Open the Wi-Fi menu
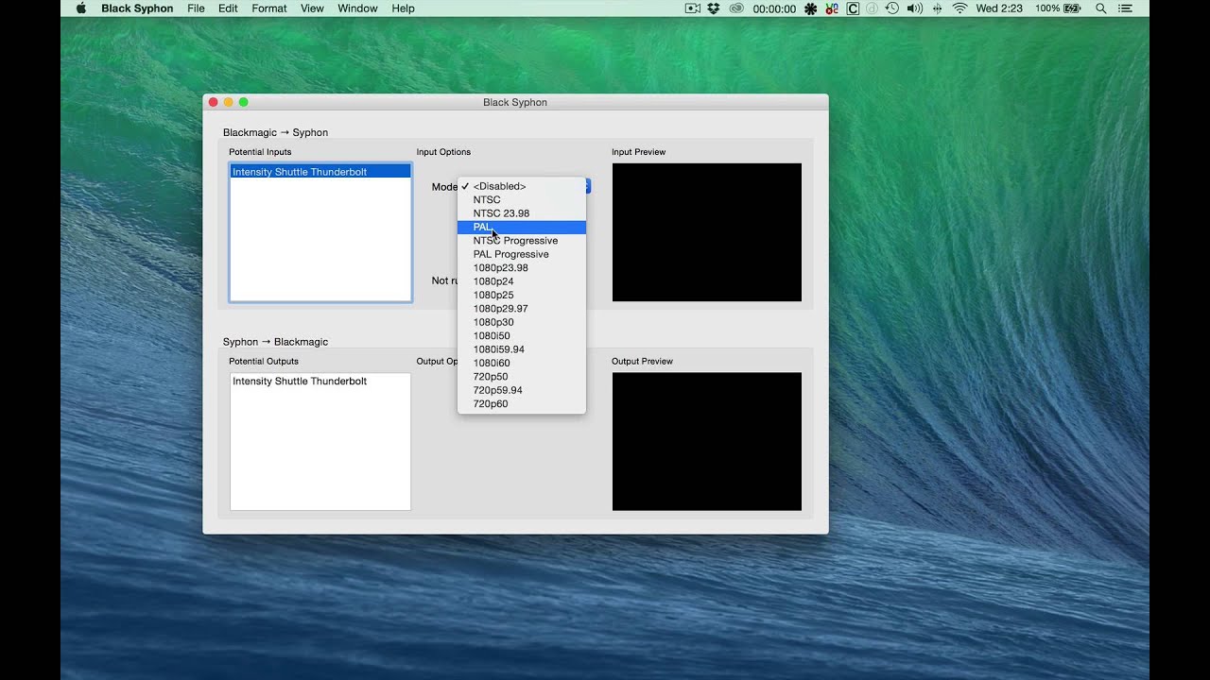Image resolution: width=1210 pixels, height=680 pixels. click(x=960, y=8)
